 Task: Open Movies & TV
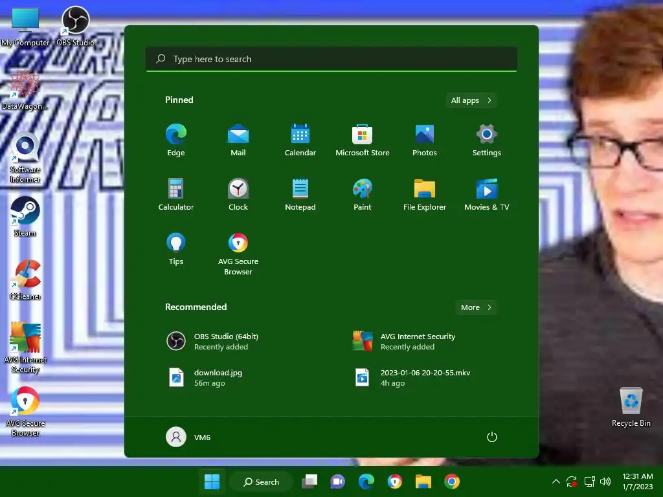click(x=487, y=194)
